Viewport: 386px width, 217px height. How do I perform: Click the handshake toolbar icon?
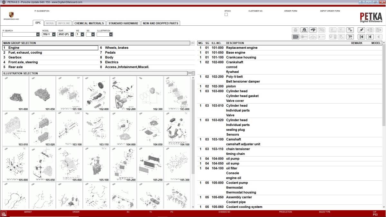[313, 30]
